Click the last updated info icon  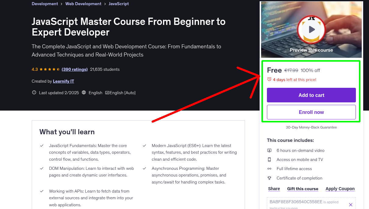34,93
